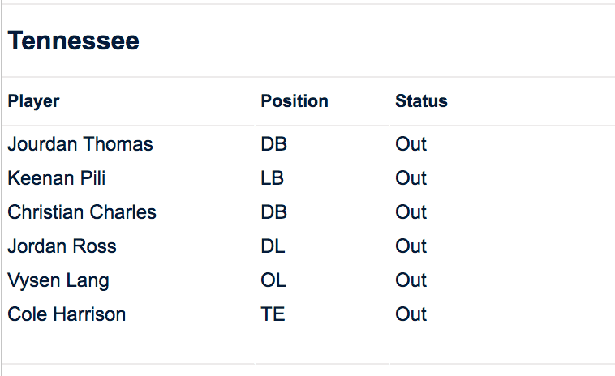Click the Out status for Jourdan Thomas
Image resolution: width=615 pixels, height=376 pixels.
(411, 144)
